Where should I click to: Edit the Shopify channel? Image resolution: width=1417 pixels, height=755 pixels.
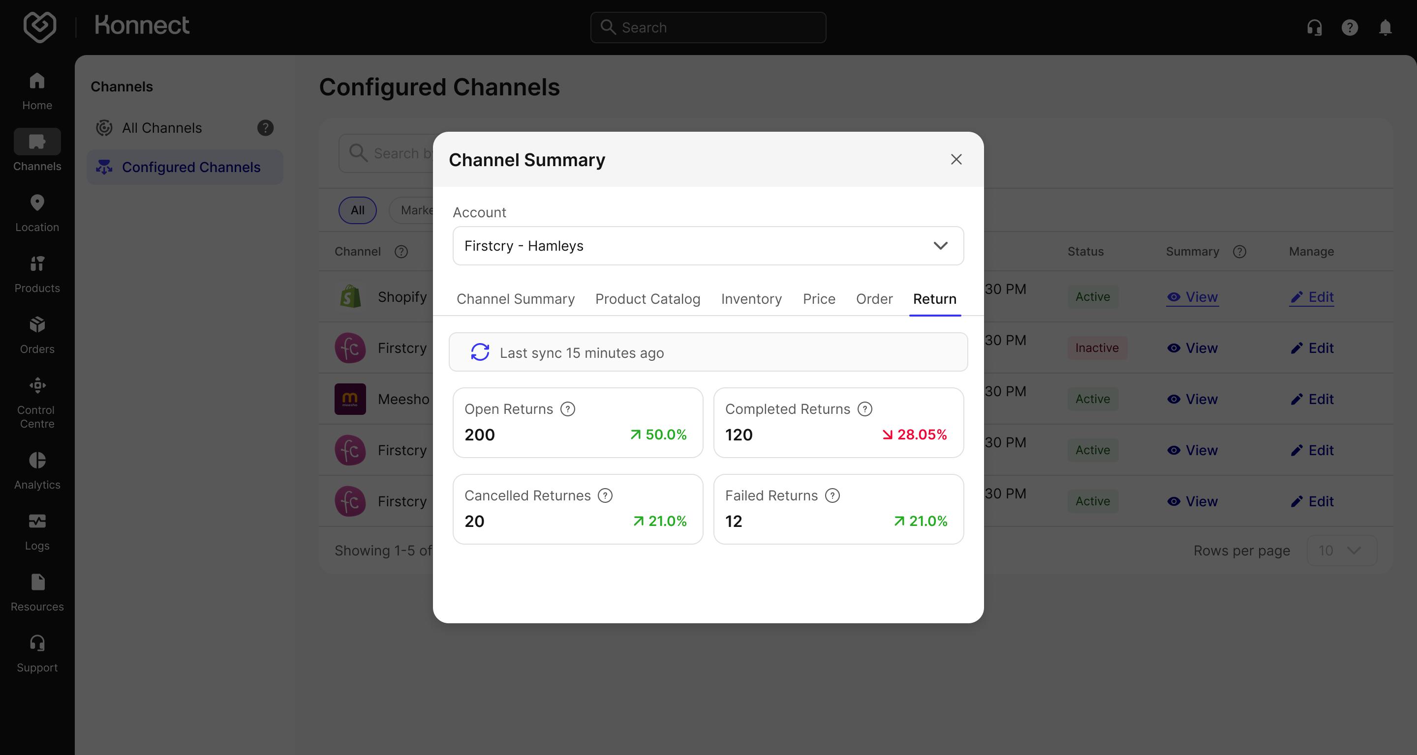pyautogui.click(x=1311, y=297)
